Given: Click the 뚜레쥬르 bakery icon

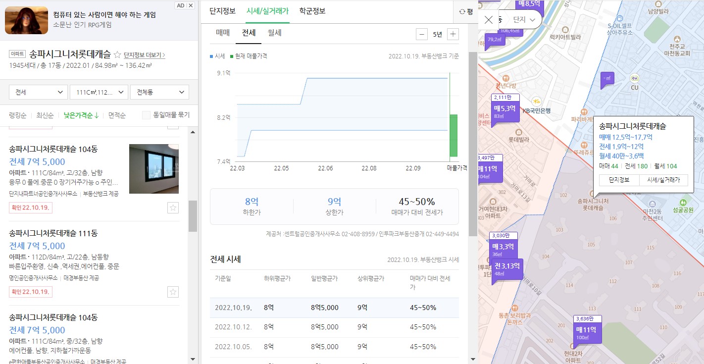Looking at the screenshot, I should click(584, 145).
